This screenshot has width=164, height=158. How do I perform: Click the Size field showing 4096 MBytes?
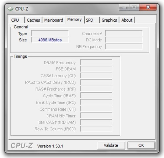coord(50,40)
